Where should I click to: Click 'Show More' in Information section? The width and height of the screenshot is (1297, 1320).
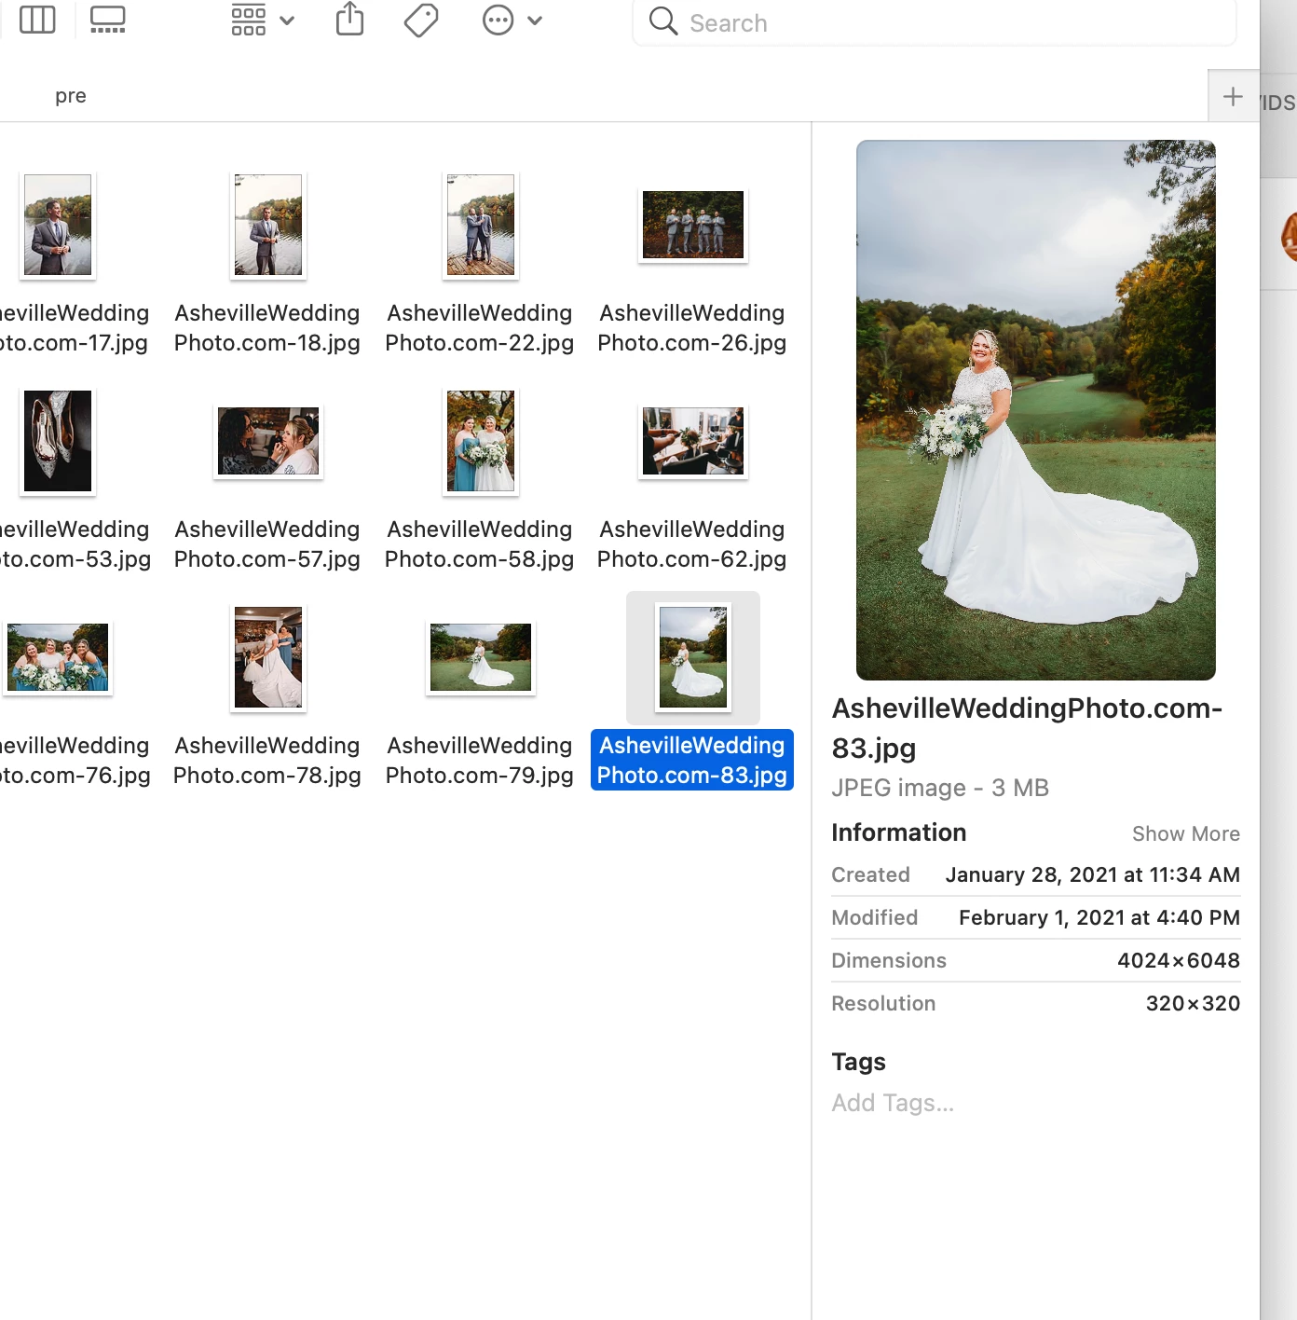tap(1186, 834)
